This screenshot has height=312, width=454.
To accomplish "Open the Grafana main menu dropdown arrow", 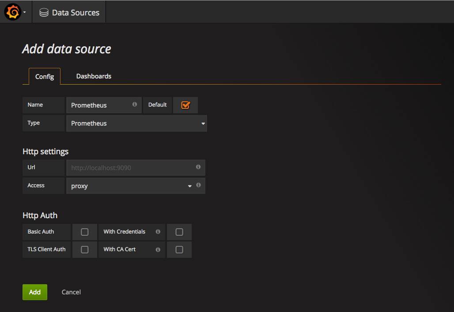I will coord(24,12).
